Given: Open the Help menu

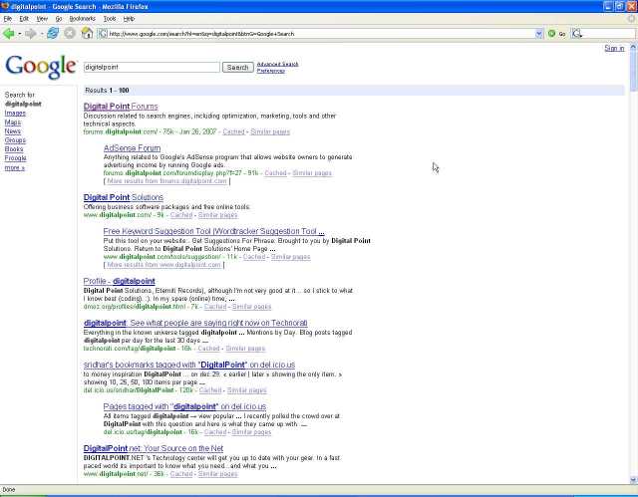Looking at the screenshot, I should click(x=129, y=19).
